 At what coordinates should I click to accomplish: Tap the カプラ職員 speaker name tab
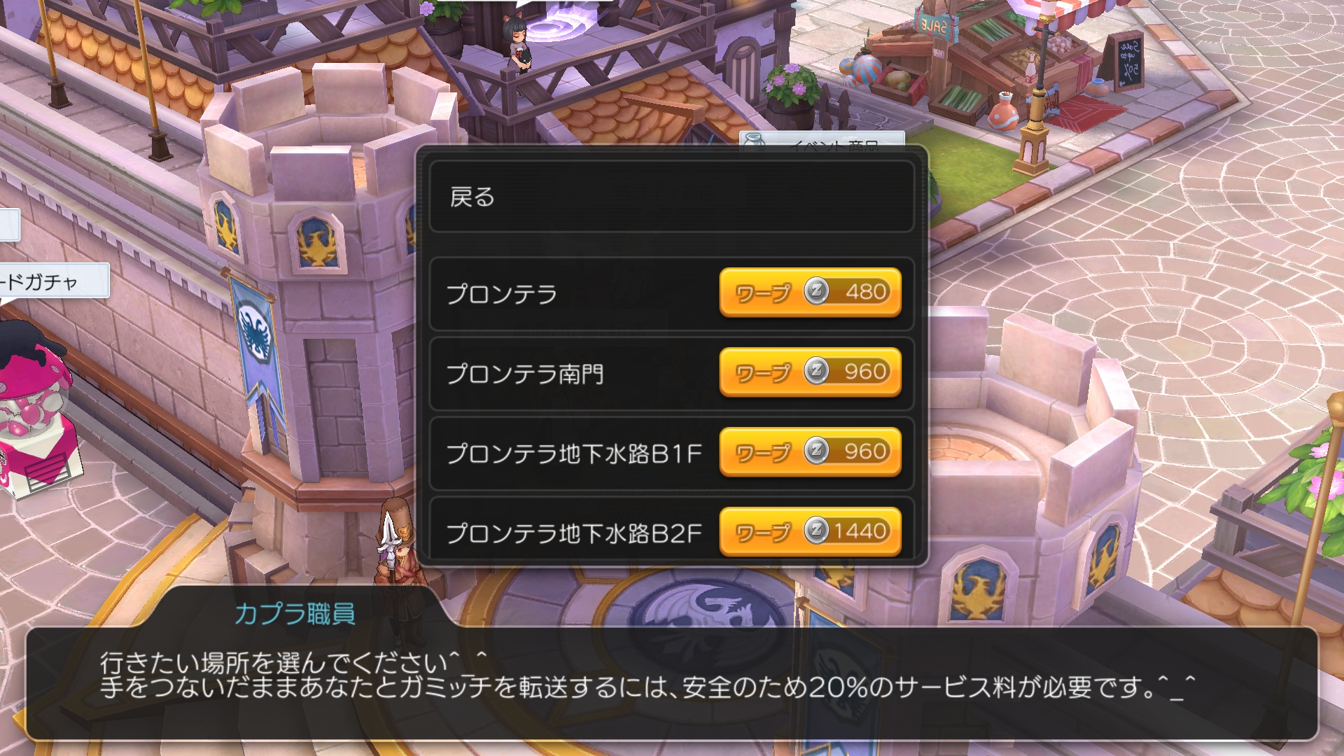click(x=295, y=614)
